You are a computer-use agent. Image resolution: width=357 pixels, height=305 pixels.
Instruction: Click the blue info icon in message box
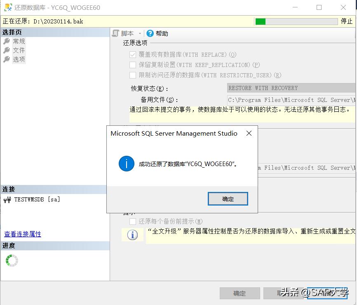pyautogui.click(x=127, y=164)
